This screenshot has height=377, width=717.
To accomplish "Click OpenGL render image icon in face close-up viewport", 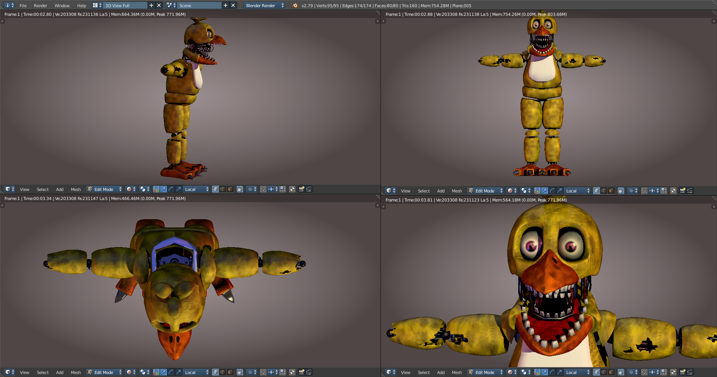I will click(682, 372).
